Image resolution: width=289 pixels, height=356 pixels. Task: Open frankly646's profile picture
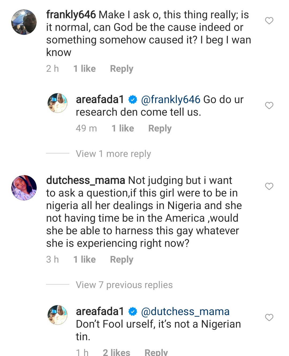point(24,22)
